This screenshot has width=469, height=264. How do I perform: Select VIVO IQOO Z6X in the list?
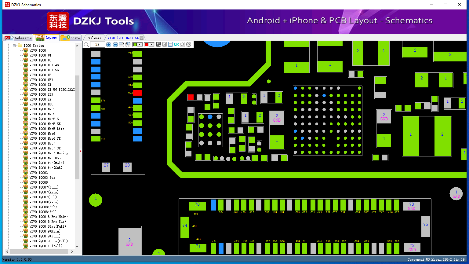41,94
